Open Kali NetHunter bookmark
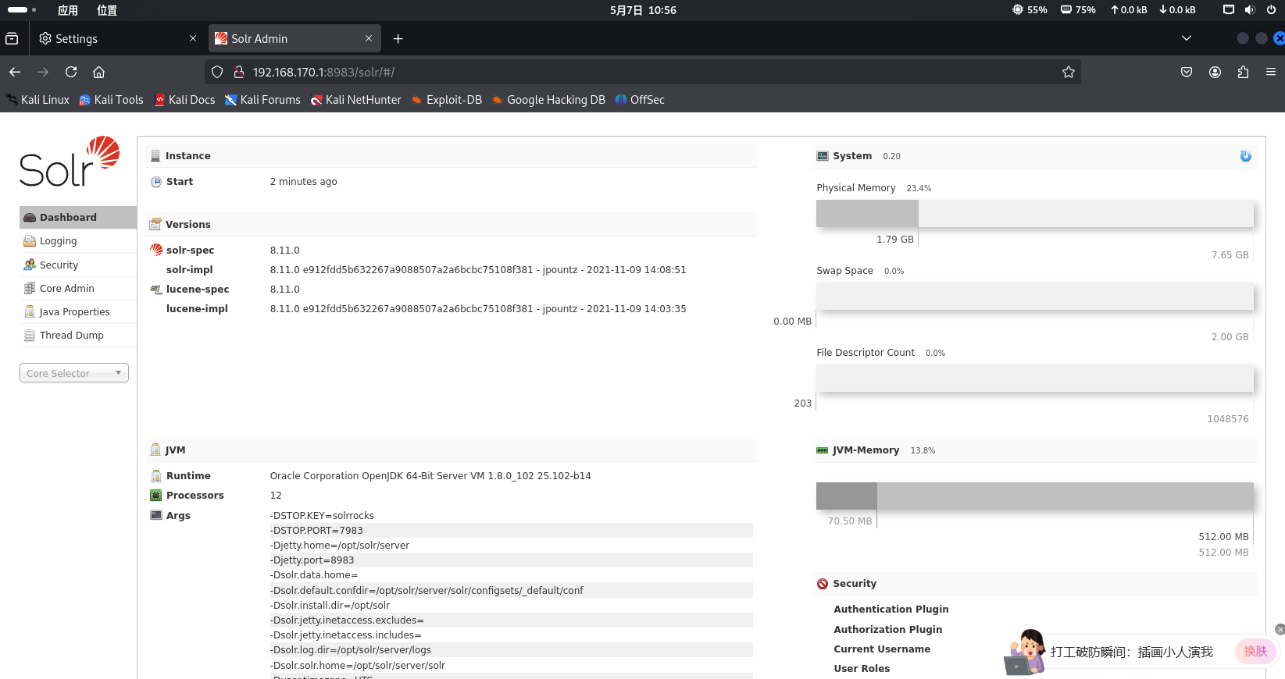 tap(356, 100)
